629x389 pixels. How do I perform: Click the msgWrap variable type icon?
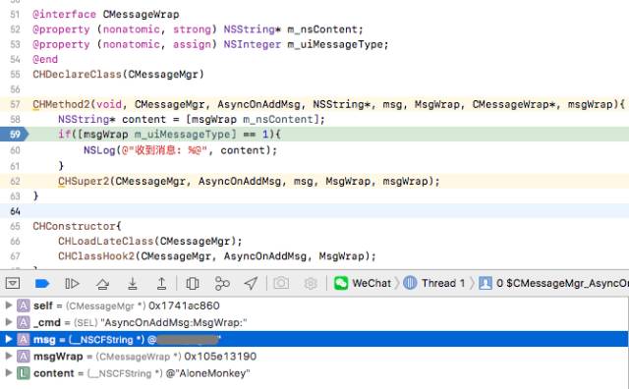tap(24, 356)
